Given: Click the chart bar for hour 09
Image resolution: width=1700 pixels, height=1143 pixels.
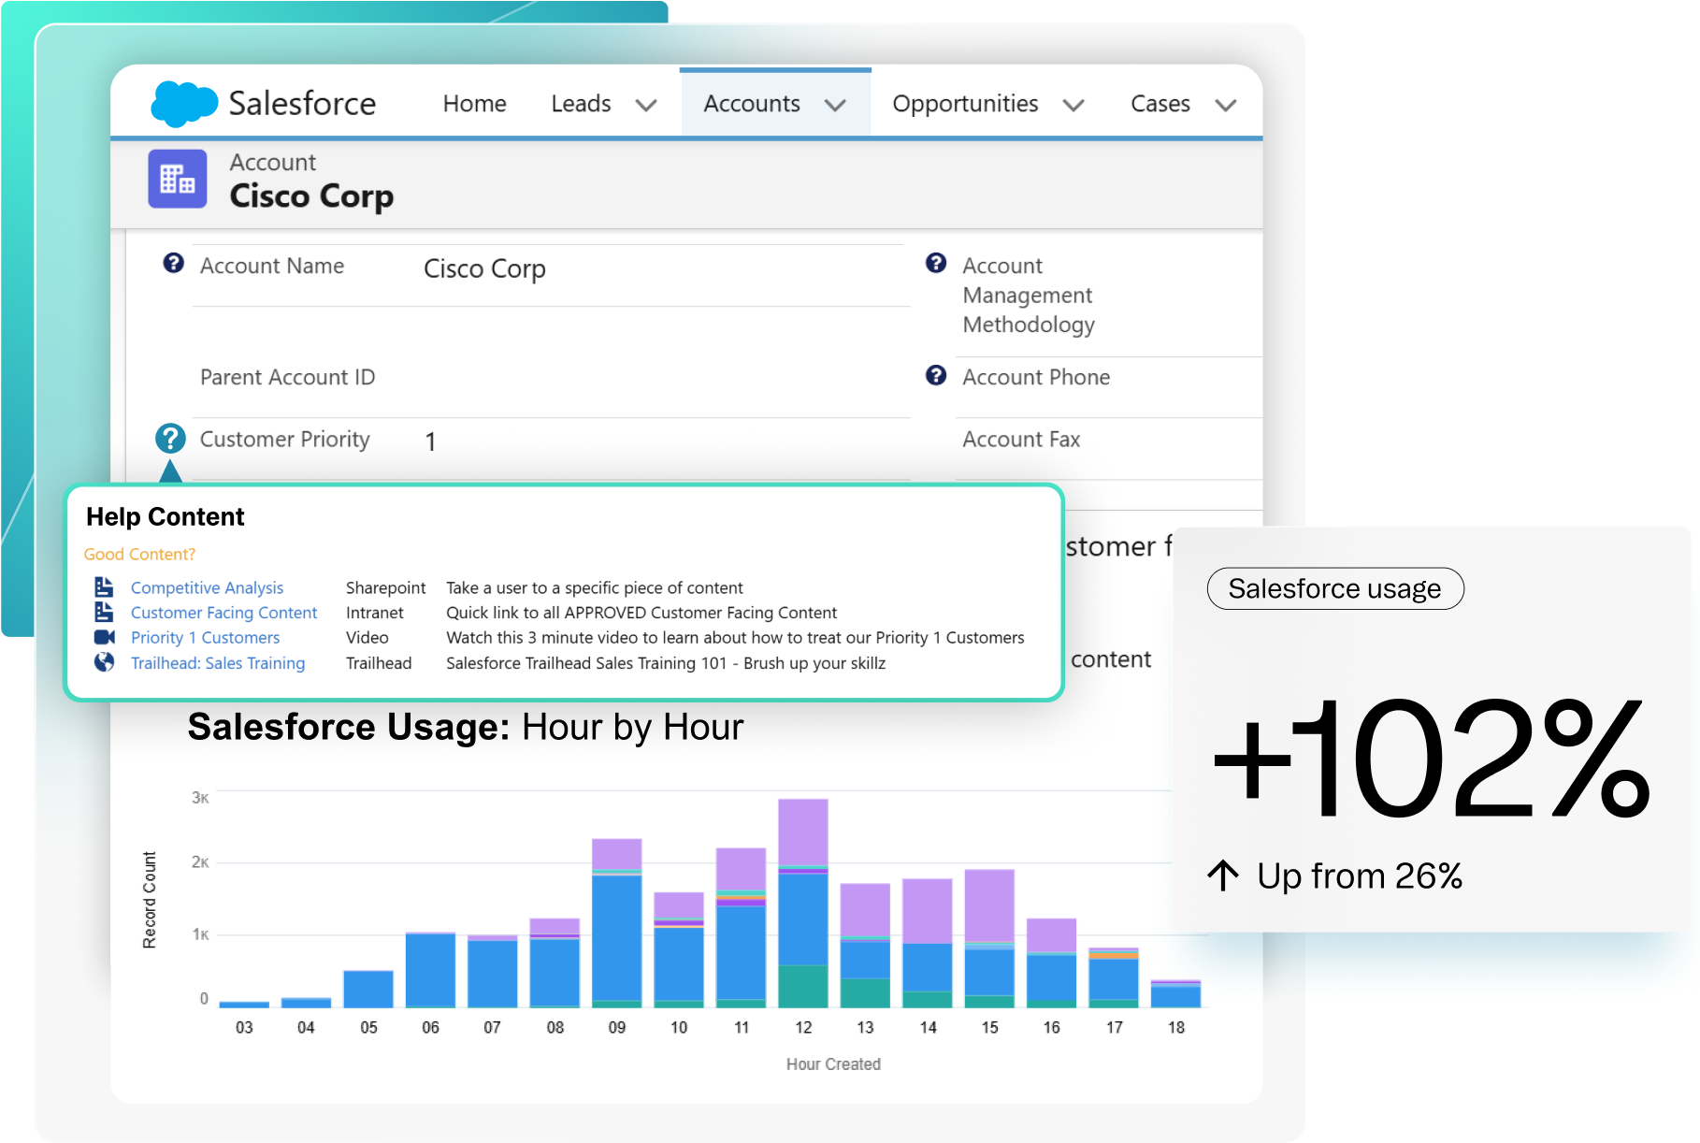Looking at the screenshot, I should coord(617,923).
